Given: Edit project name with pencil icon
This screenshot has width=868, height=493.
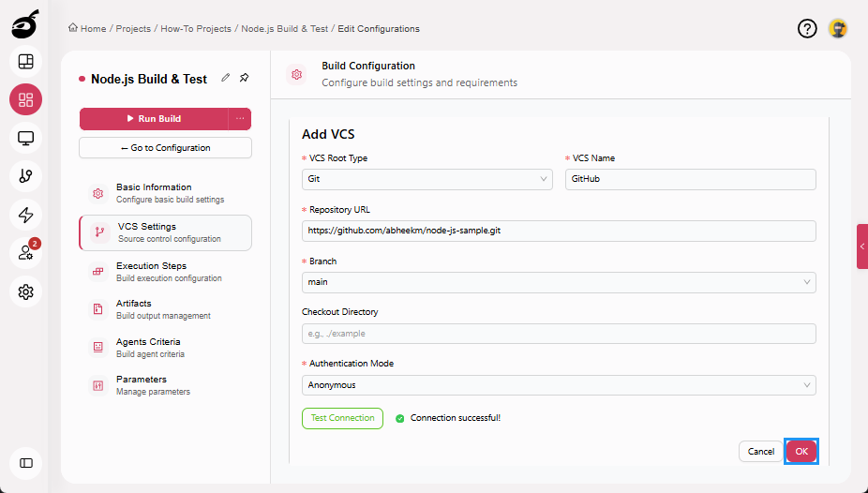Looking at the screenshot, I should [x=225, y=78].
